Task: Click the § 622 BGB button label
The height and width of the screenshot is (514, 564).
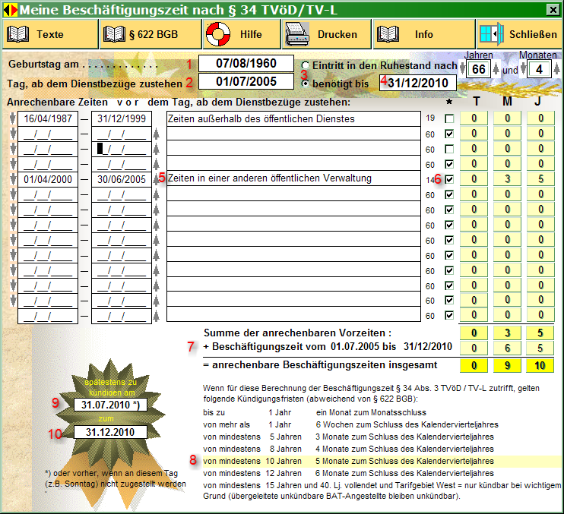Action: point(154,34)
